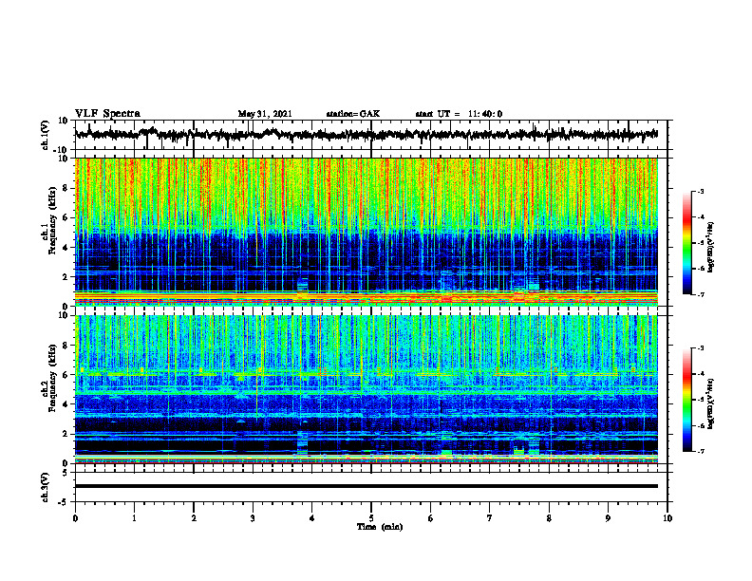Click the log(PSD) unit label beside ch.1 color bar

pos(711,248)
